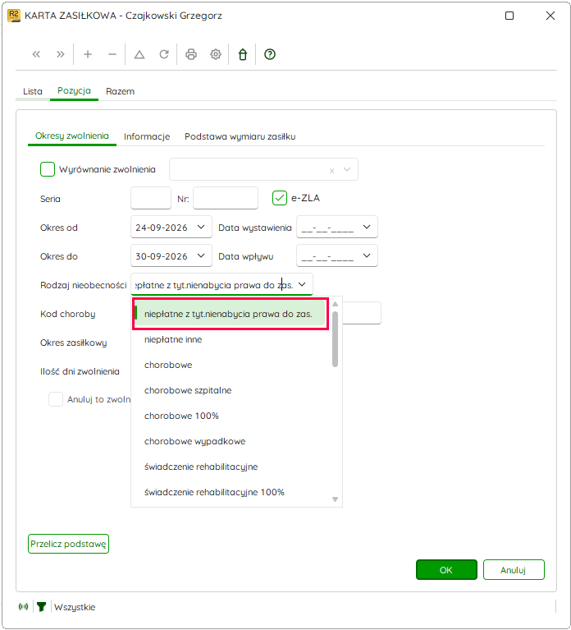Open the Podstawa wymiaru zasiłku tab

pyautogui.click(x=240, y=136)
